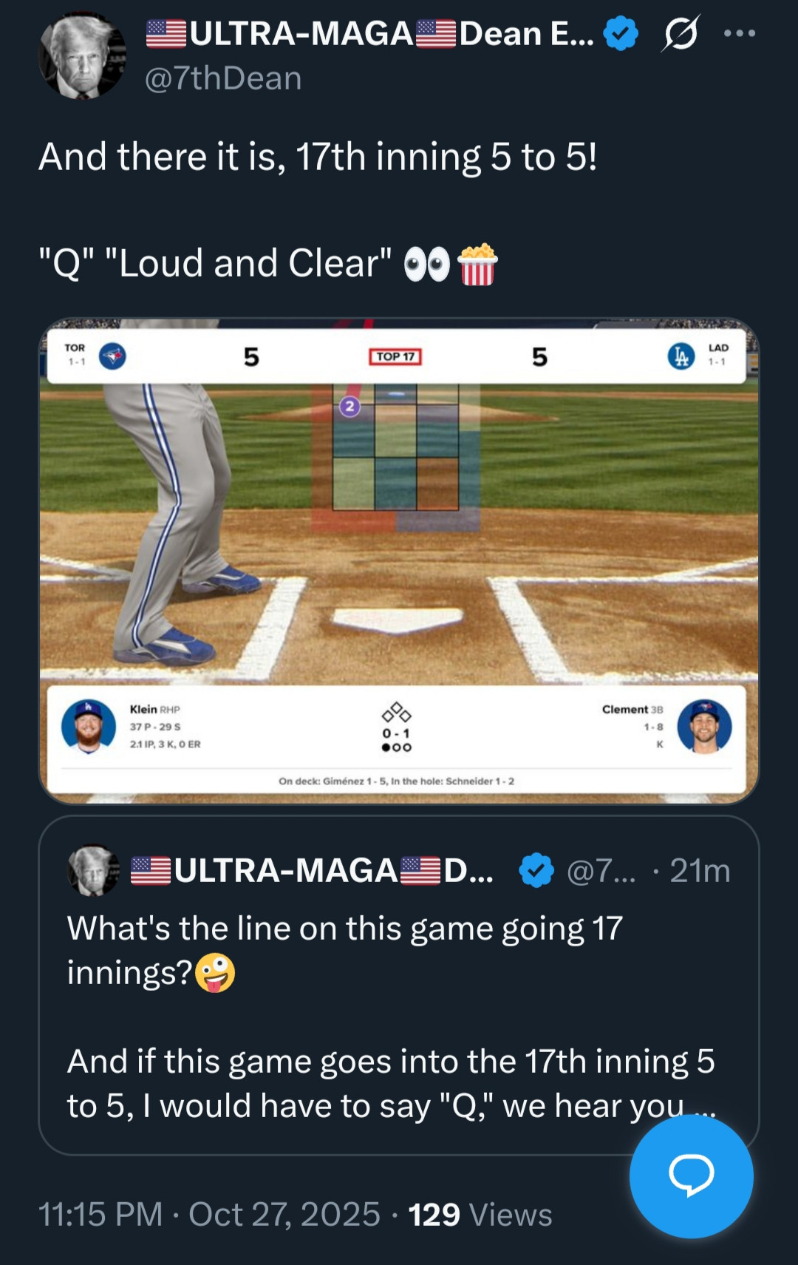Tap the pitch number 2 marker
This screenshot has width=798, height=1265.
click(349, 407)
